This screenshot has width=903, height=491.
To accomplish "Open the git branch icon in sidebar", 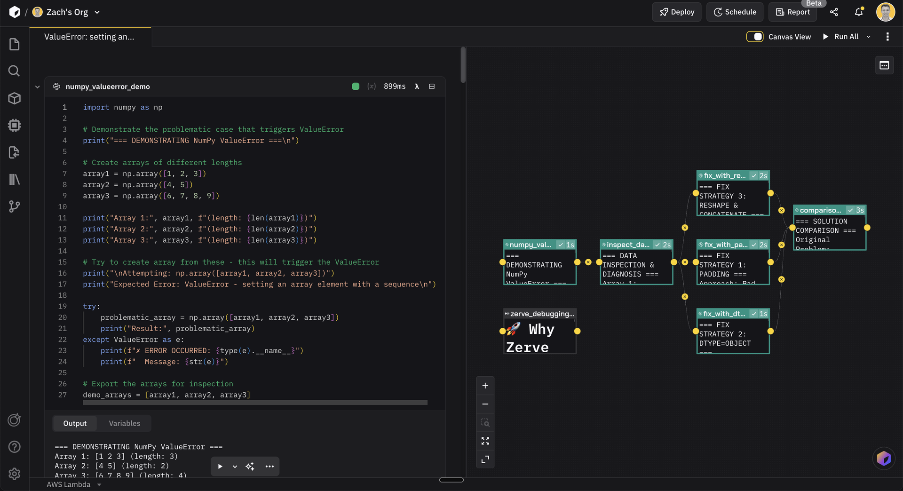I will tap(15, 206).
